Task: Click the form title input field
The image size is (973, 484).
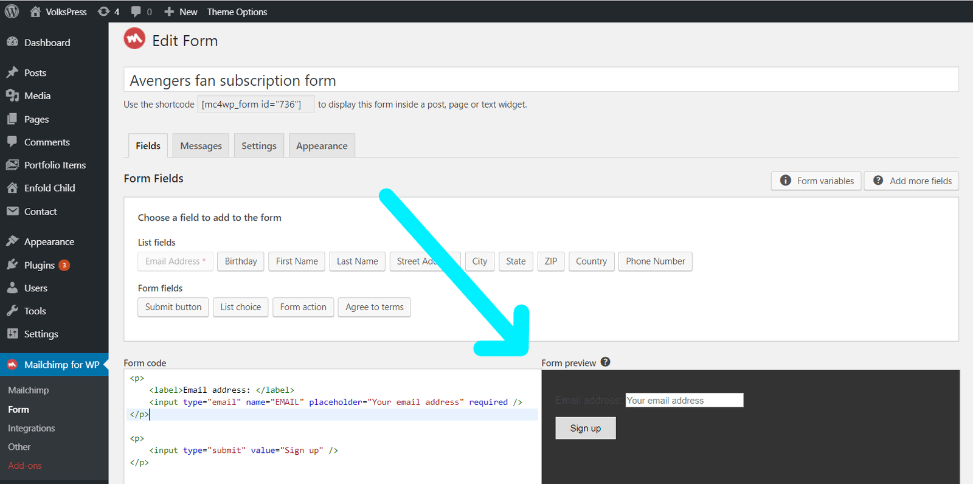Action: tap(541, 80)
